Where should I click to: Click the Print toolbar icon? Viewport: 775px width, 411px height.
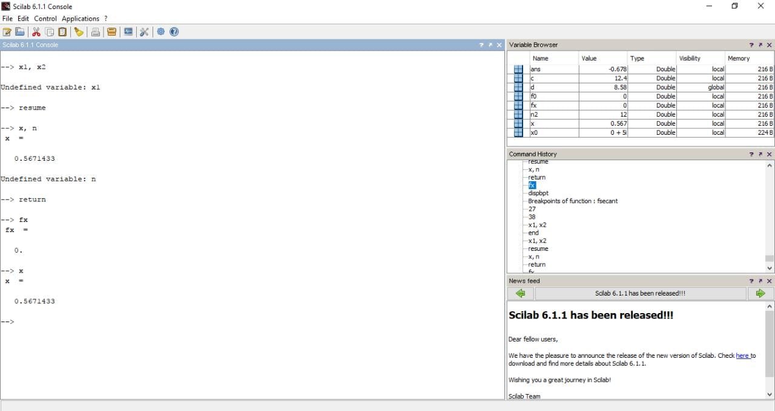pyautogui.click(x=96, y=32)
